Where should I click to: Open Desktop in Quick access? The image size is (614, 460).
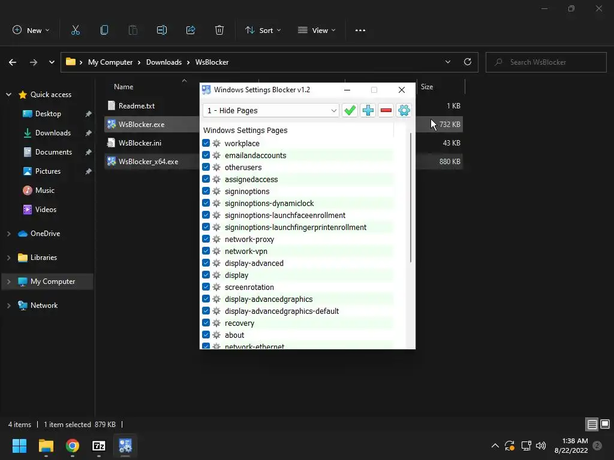tap(48, 114)
